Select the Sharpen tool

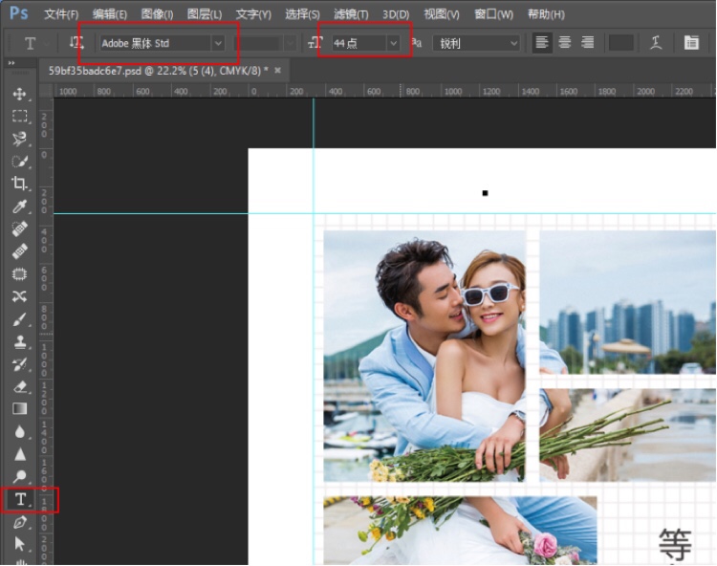tap(19, 453)
